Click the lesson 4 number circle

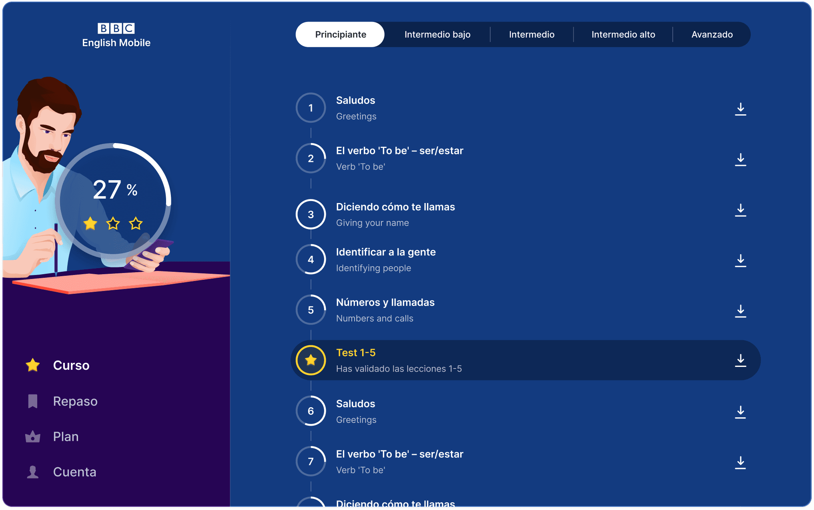click(311, 259)
